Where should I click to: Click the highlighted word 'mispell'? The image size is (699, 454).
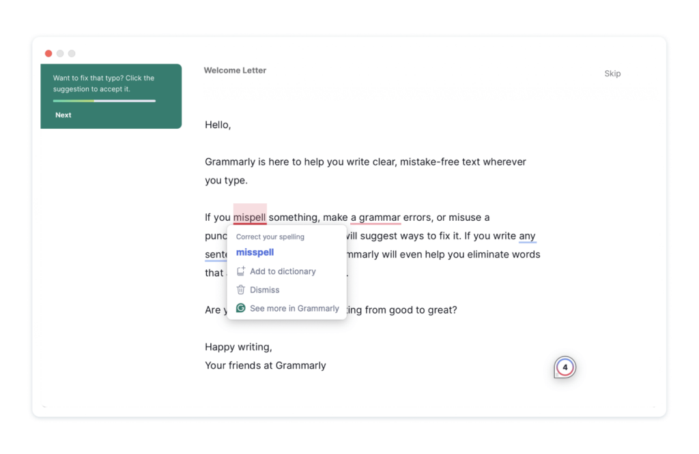[x=250, y=217]
